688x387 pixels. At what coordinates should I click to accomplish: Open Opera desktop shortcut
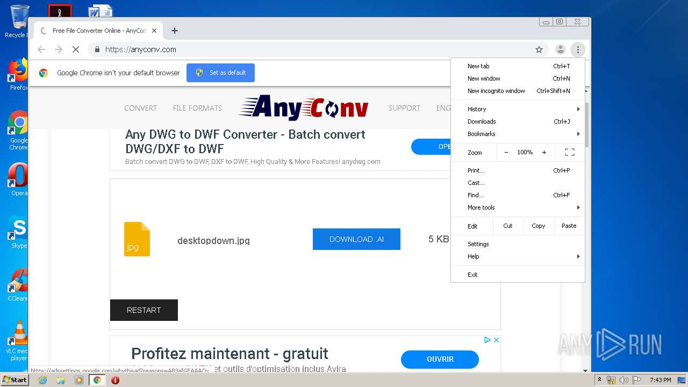pyautogui.click(x=18, y=180)
